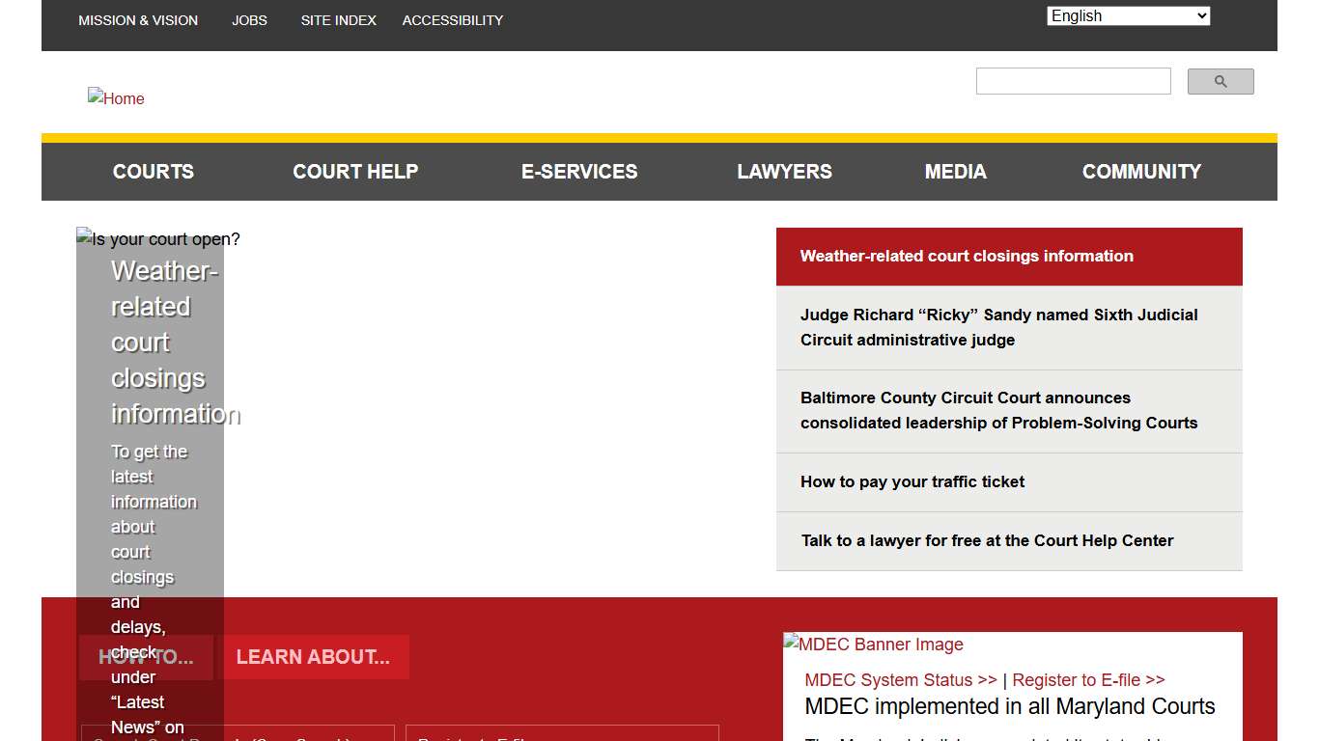Image resolution: width=1319 pixels, height=741 pixels.
Task: Open the ACCESSIBILITY page
Action: point(452,19)
